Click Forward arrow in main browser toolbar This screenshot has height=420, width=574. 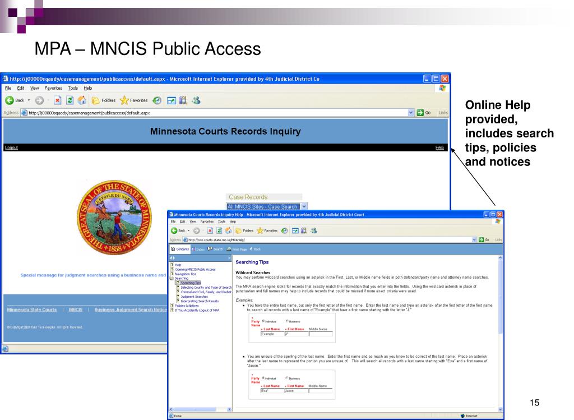[x=40, y=100]
